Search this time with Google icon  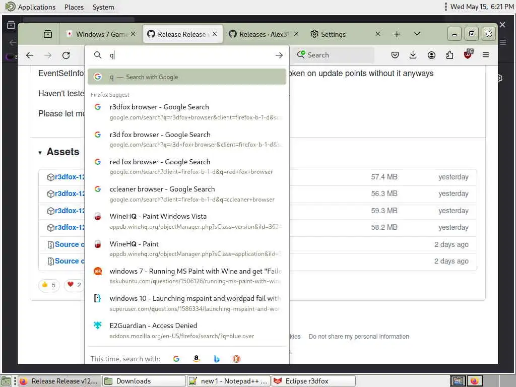click(176, 359)
